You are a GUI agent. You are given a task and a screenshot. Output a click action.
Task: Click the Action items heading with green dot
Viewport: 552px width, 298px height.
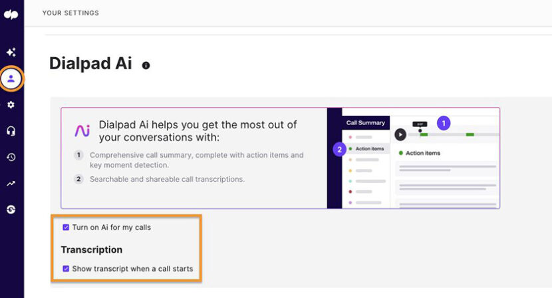point(424,153)
